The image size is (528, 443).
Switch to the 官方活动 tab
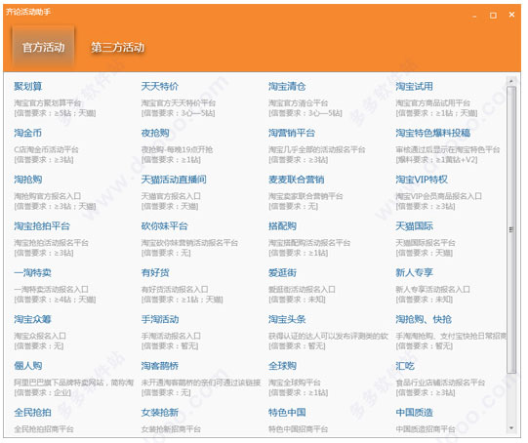click(x=43, y=47)
